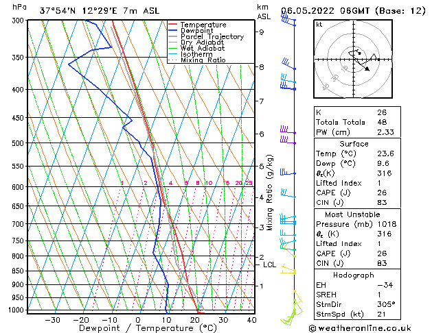Click the Temperature legend entry
This screenshot has height=333, width=432.
(203, 25)
